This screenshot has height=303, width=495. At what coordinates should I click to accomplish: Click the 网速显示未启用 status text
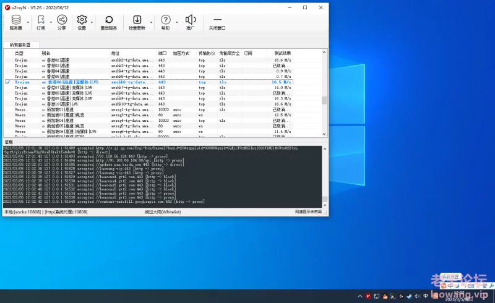pyautogui.click(x=308, y=211)
